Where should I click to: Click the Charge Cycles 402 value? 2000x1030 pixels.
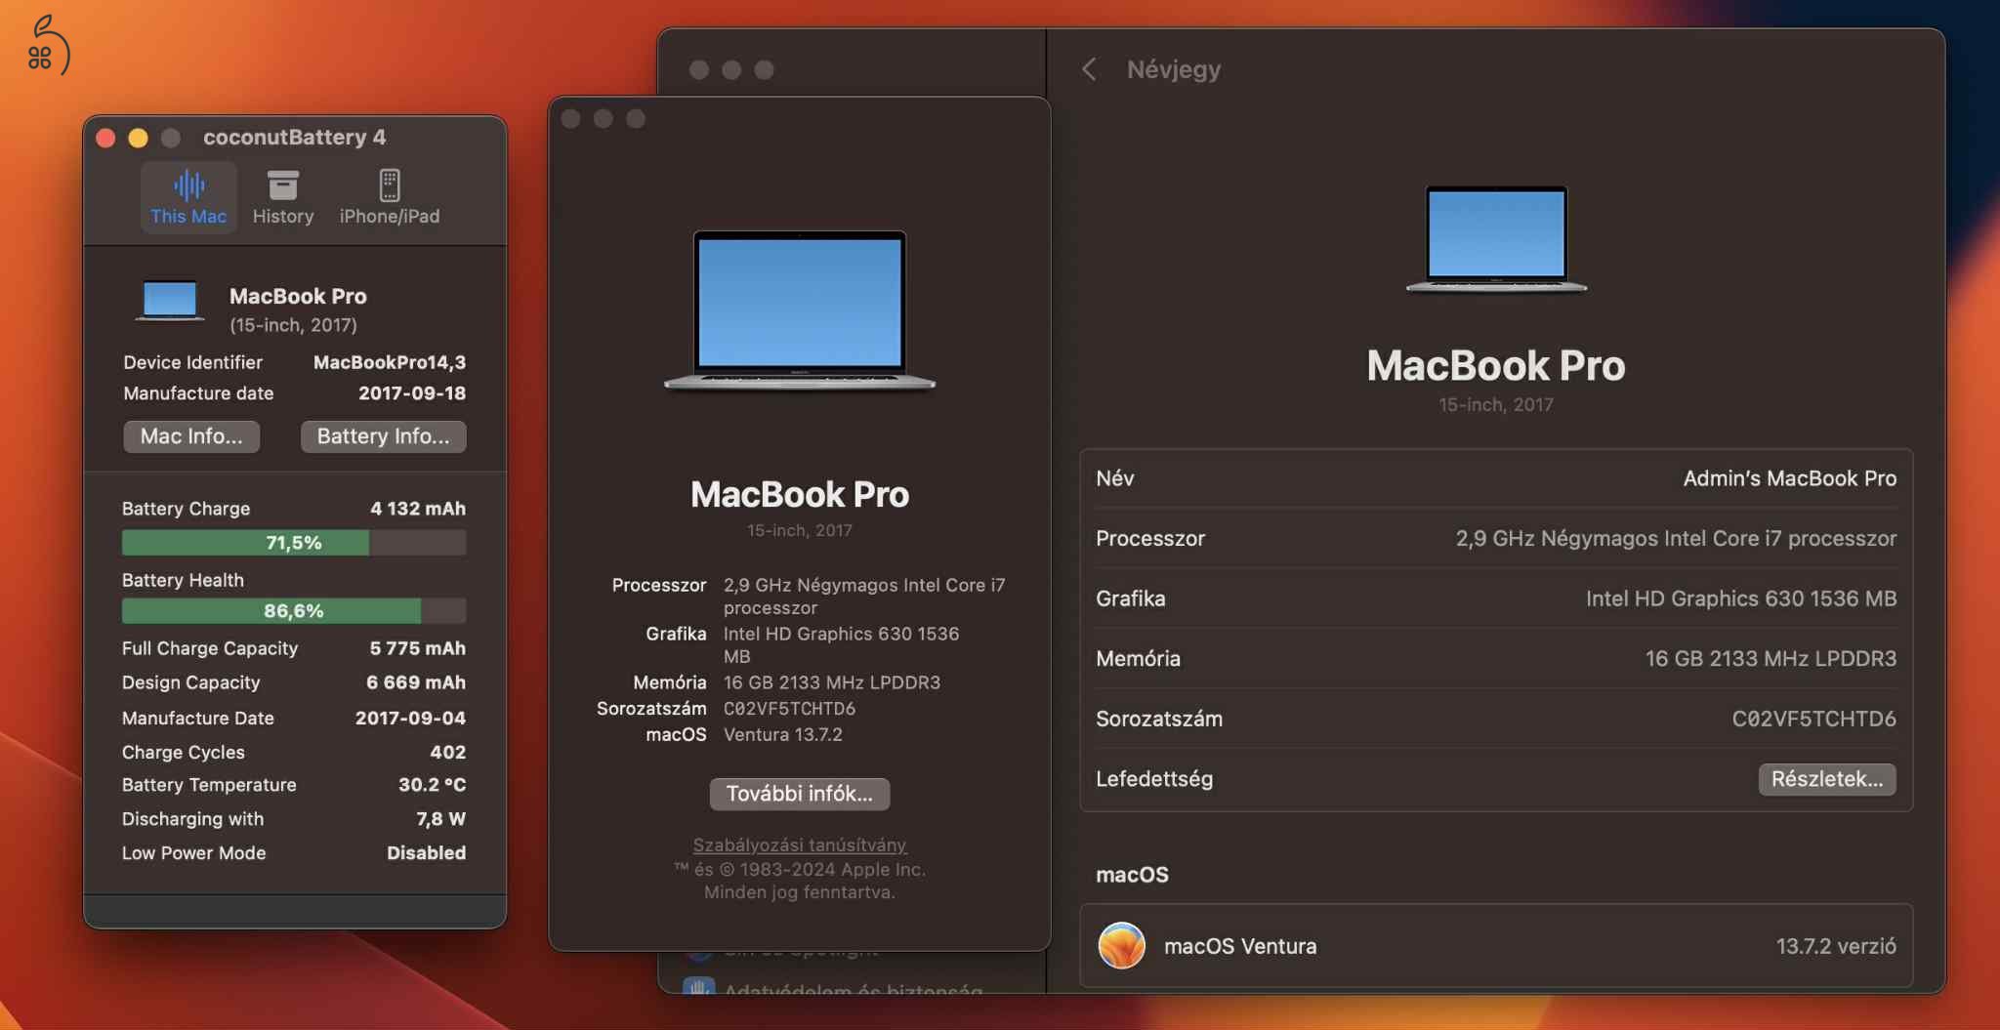coord(448,752)
